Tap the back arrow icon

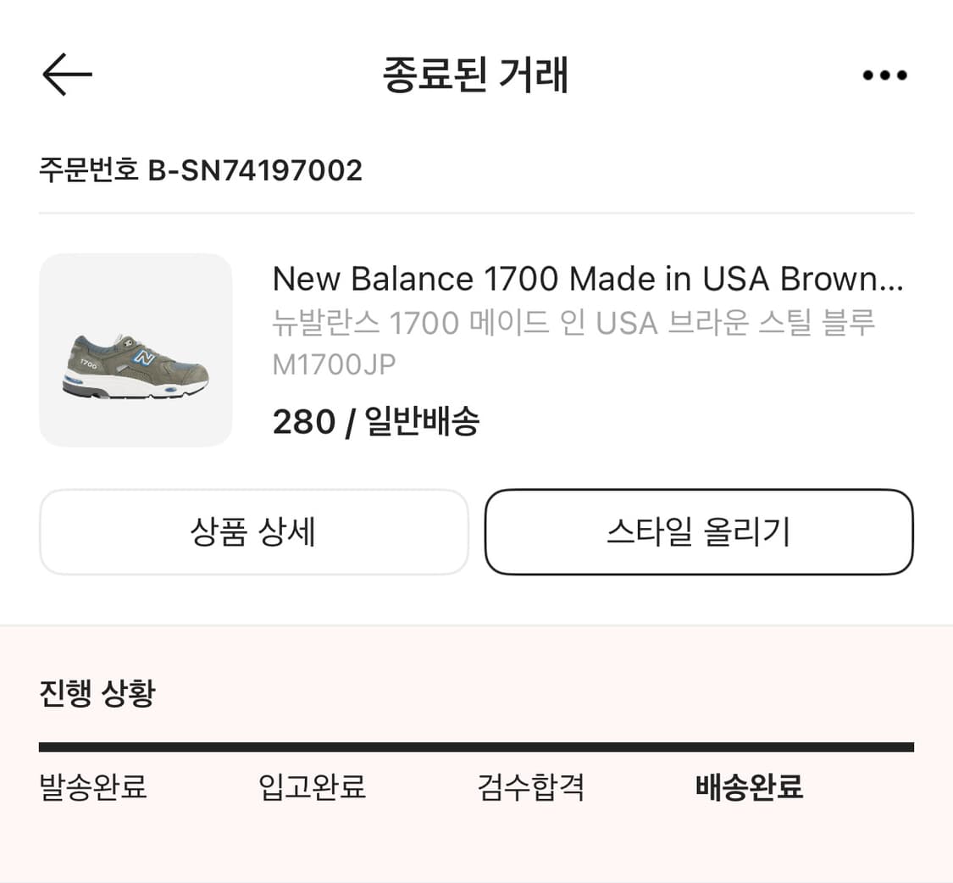click(x=67, y=74)
